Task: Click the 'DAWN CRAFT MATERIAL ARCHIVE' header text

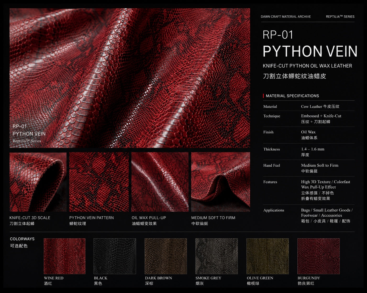Action: pos(286,17)
